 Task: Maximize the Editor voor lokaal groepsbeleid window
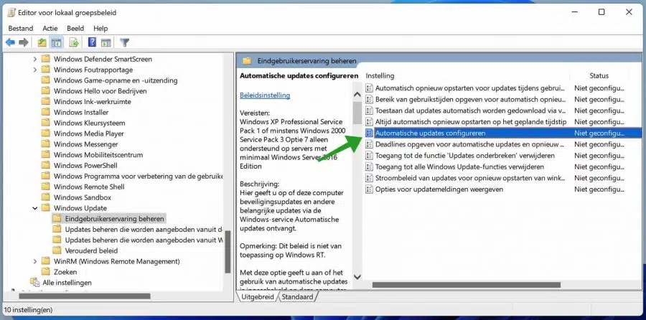pyautogui.click(x=601, y=12)
